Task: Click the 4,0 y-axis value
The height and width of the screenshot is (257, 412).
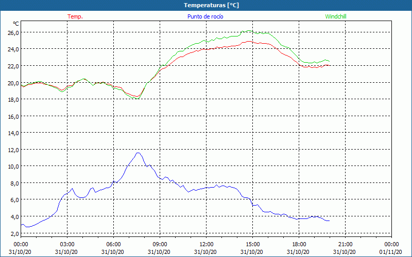Action: pyautogui.click(x=14, y=217)
